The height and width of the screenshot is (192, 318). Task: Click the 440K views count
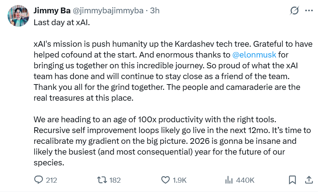pos(245,180)
